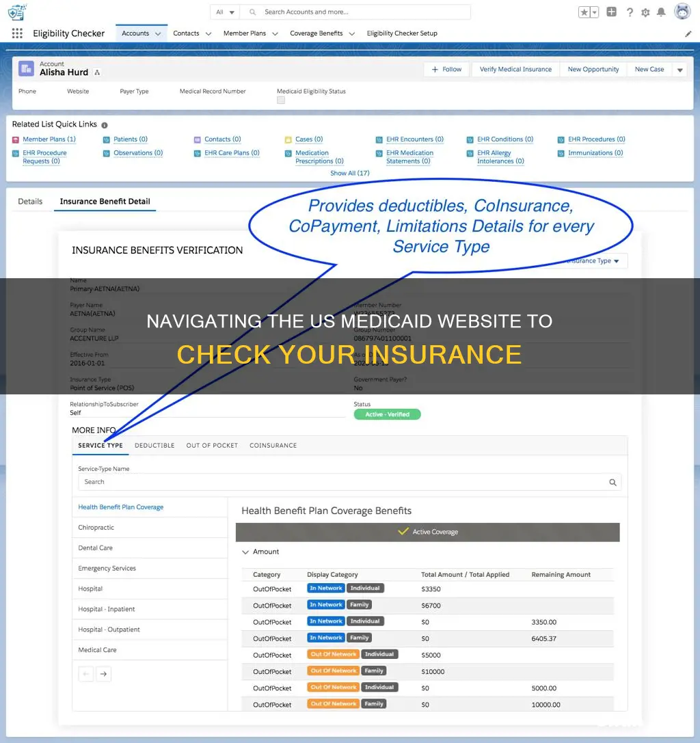
Task: Switch to the Insurance Benefit Detail tab
Action: tap(105, 202)
